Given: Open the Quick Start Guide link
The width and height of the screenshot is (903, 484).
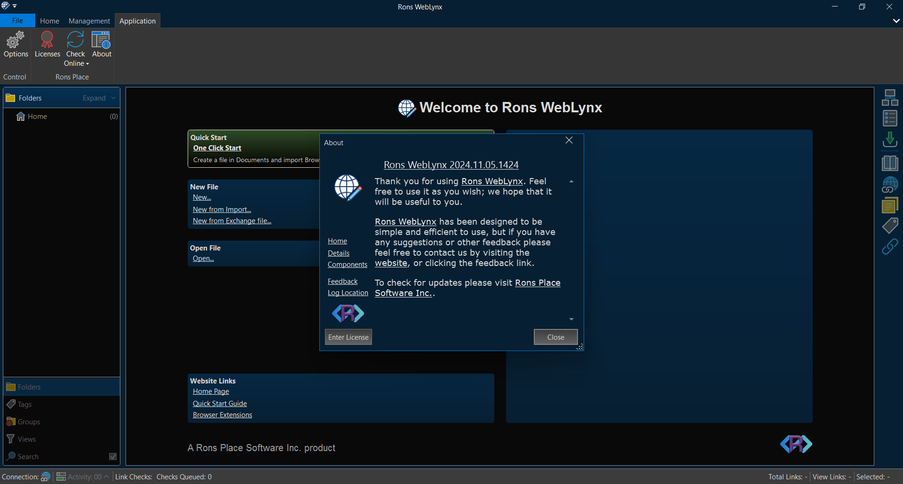Looking at the screenshot, I should (220, 404).
